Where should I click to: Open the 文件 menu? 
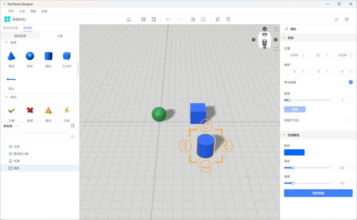11,11
